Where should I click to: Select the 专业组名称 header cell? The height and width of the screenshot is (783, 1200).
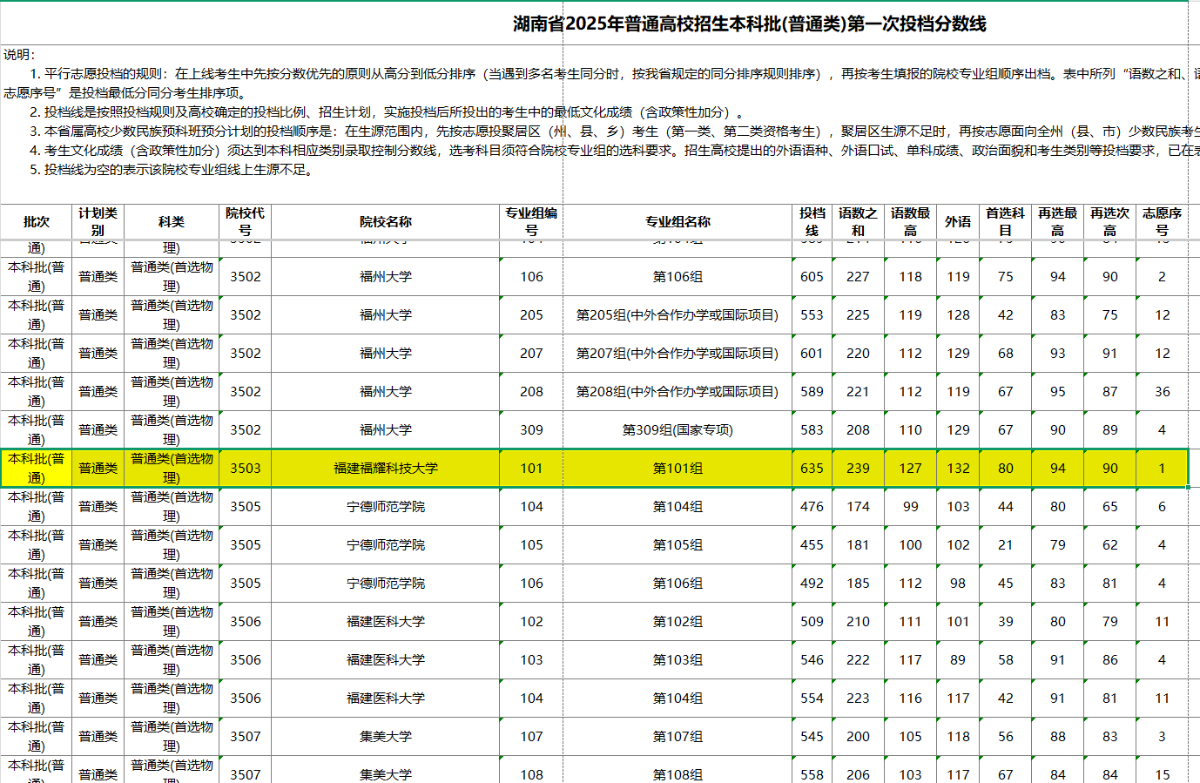coord(678,222)
